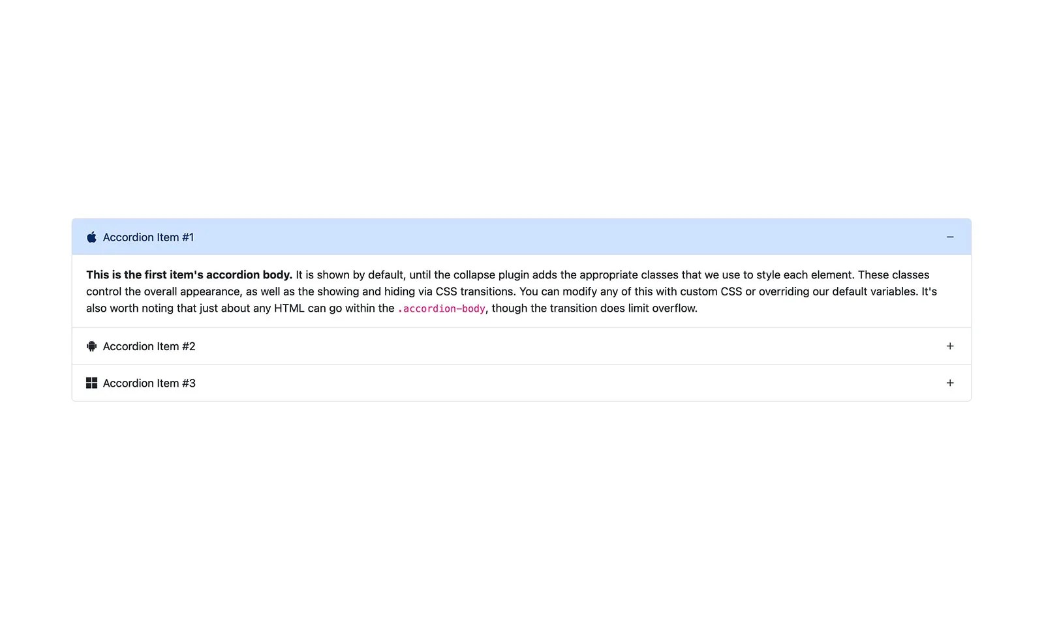Click the "Accordion Item #1" header label
The height and width of the screenshot is (626, 1044).
click(148, 237)
